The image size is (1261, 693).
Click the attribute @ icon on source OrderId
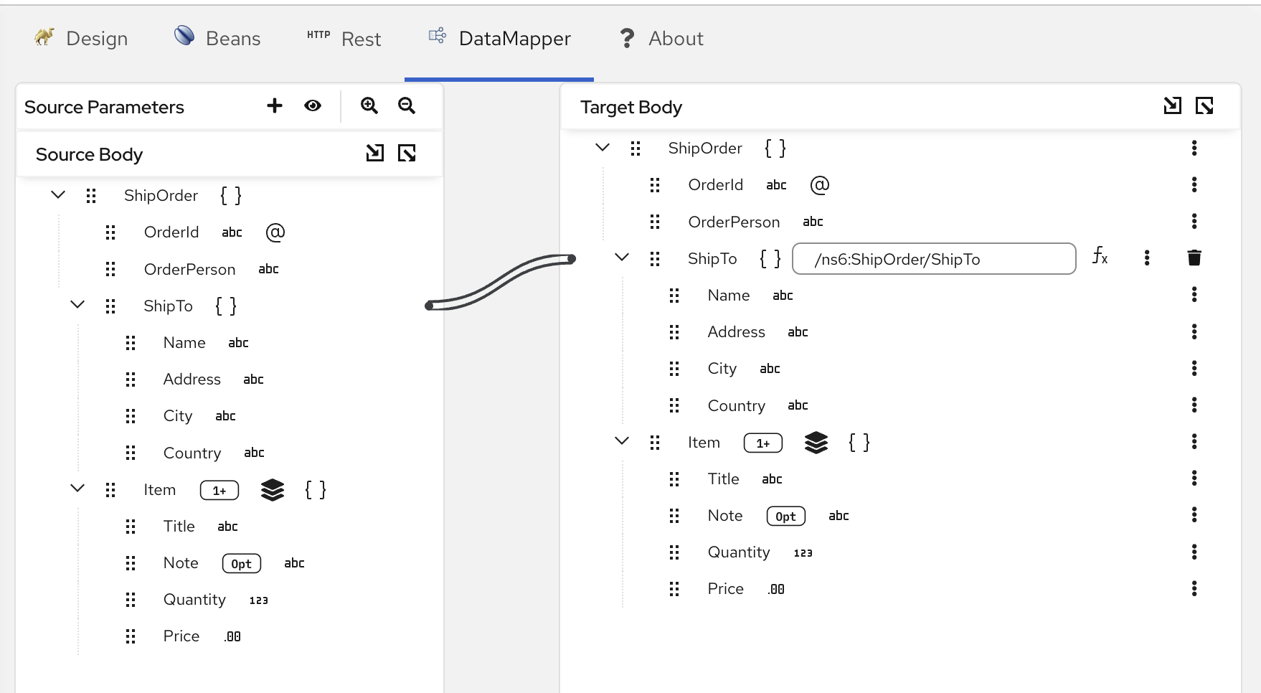click(x=275, y=232)
